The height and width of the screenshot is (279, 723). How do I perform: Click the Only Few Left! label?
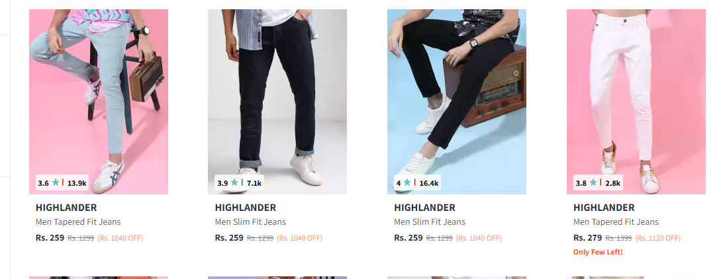598,252
